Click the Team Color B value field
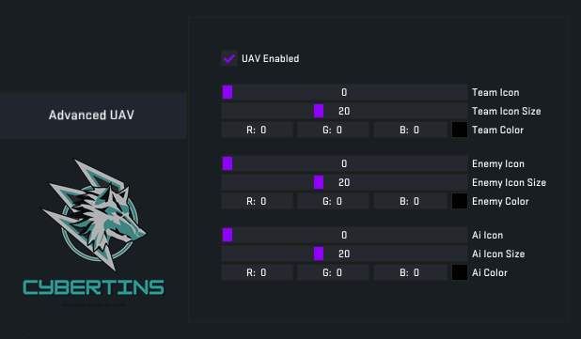The width and height of the screenshot is (581, 339). (x=410, y=130)
